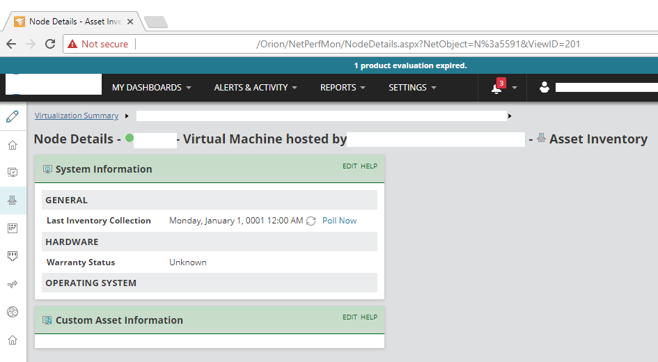Click the browser Forward arrow
This screenshot has width=658, height=362.
coord(31,44)
